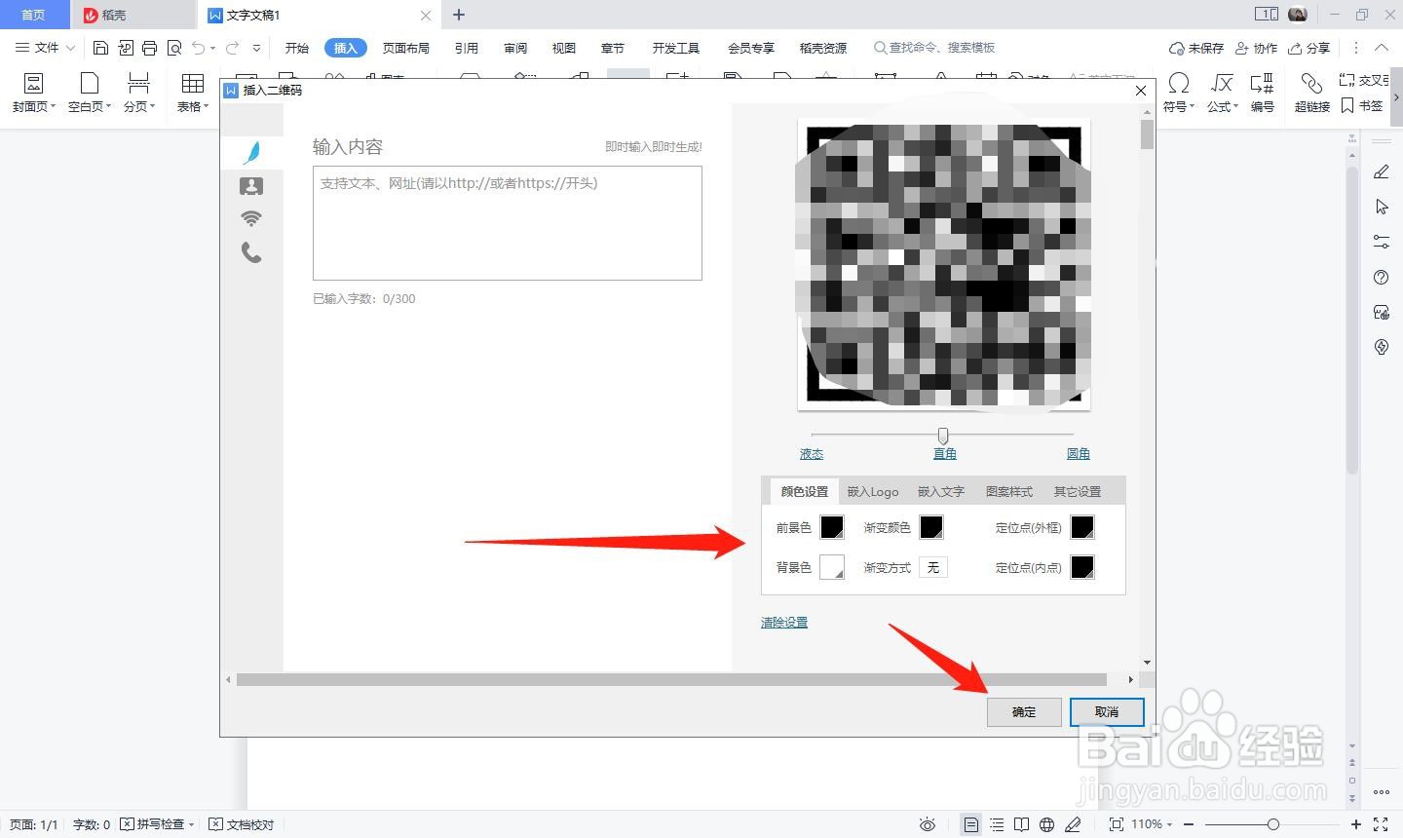
Task: Click the QR corner style slider handle
Action: pos(942,435)
